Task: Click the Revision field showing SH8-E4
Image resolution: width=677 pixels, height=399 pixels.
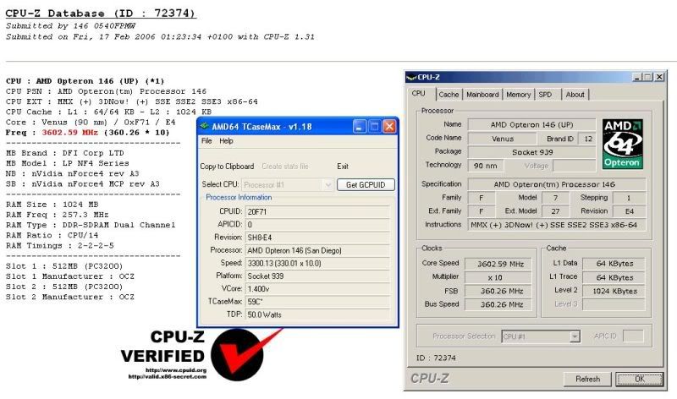Action: (x=318, y=238)
